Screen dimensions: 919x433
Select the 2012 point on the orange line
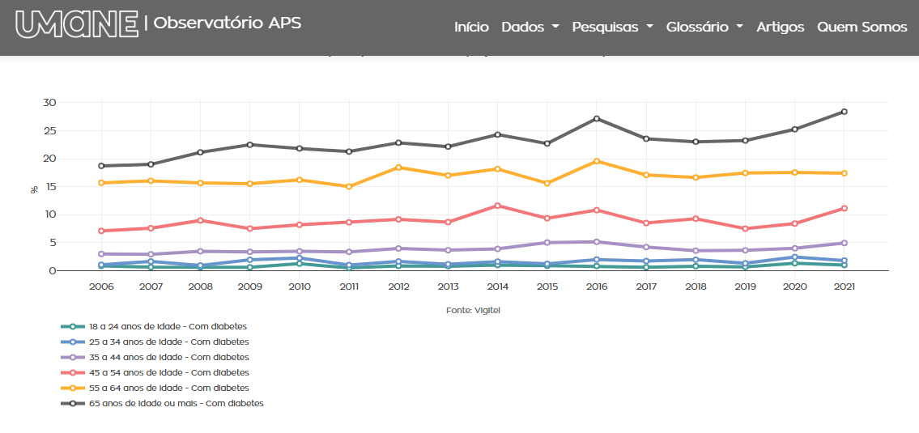(x=398, y=167)
